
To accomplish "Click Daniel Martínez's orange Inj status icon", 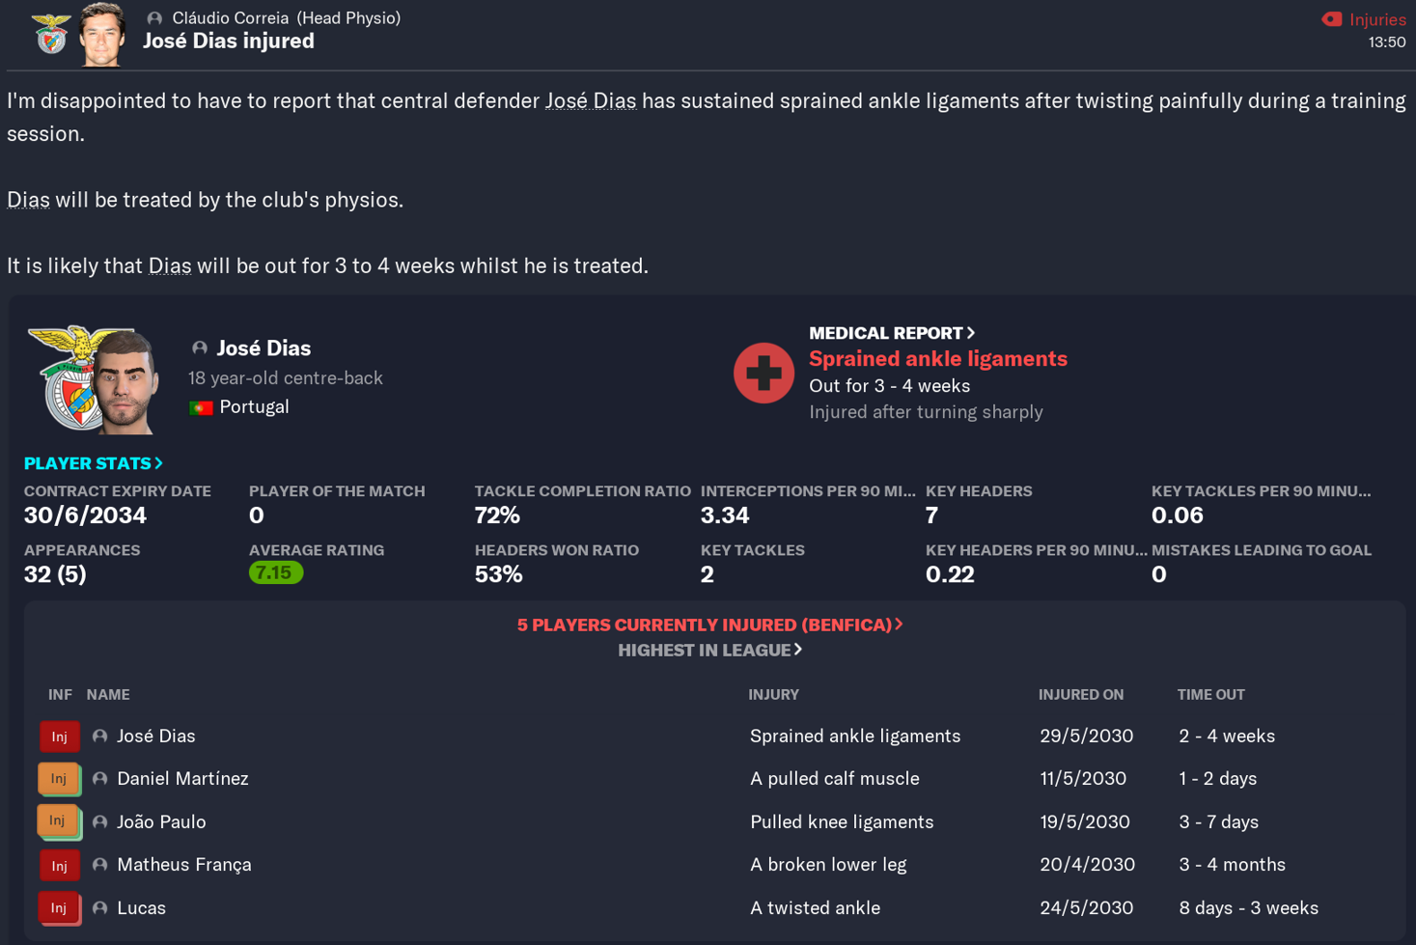I will (x=59, y=778).
